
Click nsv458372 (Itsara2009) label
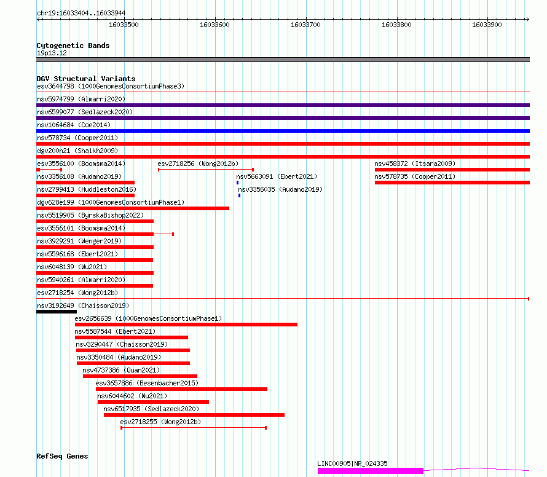point(415,164)
